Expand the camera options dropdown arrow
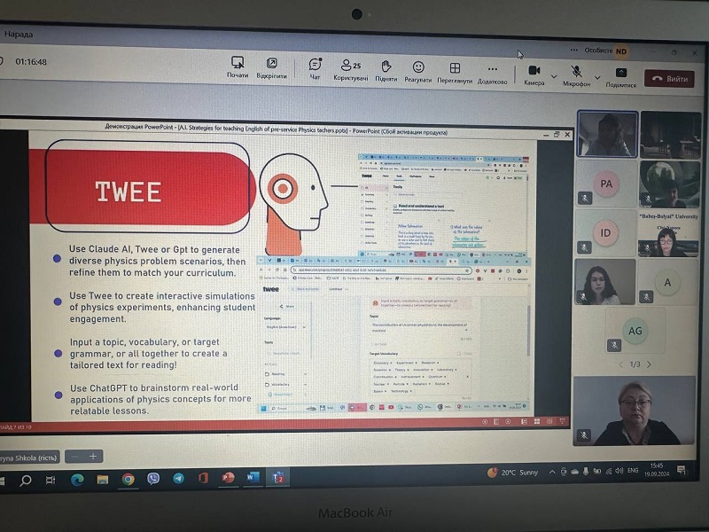 [x=554, y=76]
